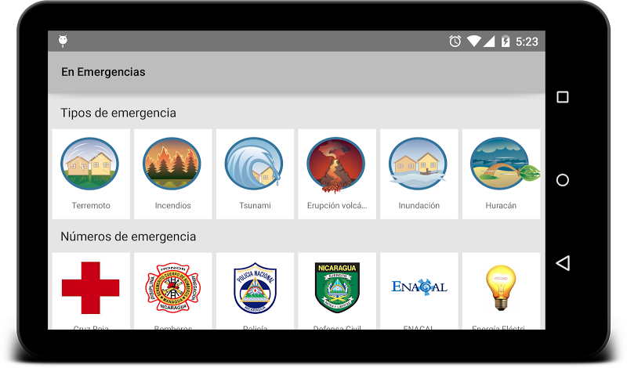This screenshot has width=627, height=368.
Task: Click the En Emergencias app title
Action: pyautogui.click(x=103, y=72)
